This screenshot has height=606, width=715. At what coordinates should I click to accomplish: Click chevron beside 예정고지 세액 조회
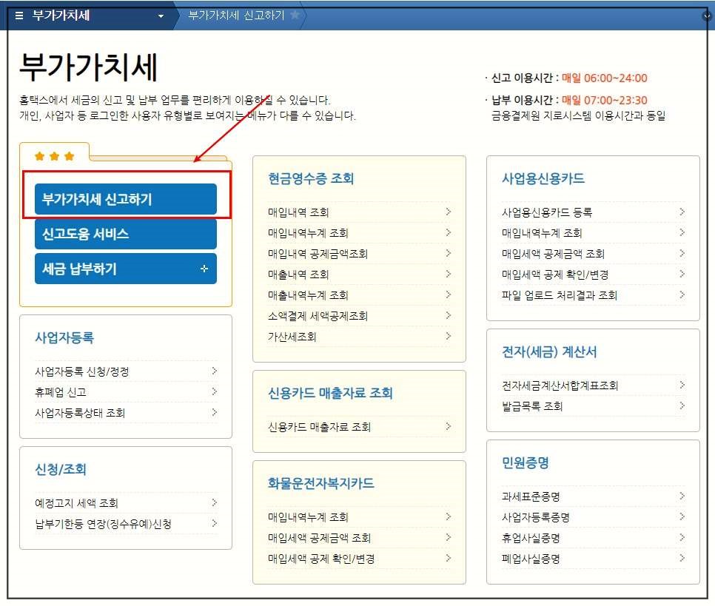pyautogui.click(x=214, y=502)
